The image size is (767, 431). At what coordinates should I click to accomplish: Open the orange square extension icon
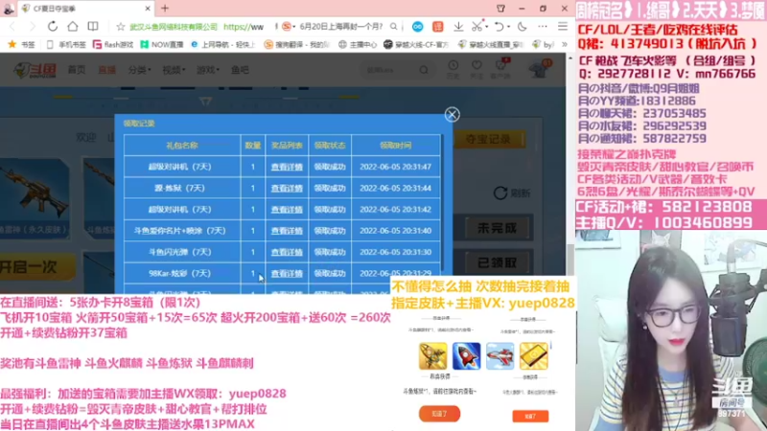[438, 27]
